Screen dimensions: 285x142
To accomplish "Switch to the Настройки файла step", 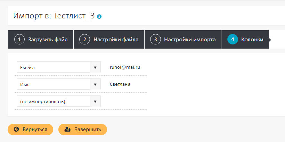I will click(116, 39).
